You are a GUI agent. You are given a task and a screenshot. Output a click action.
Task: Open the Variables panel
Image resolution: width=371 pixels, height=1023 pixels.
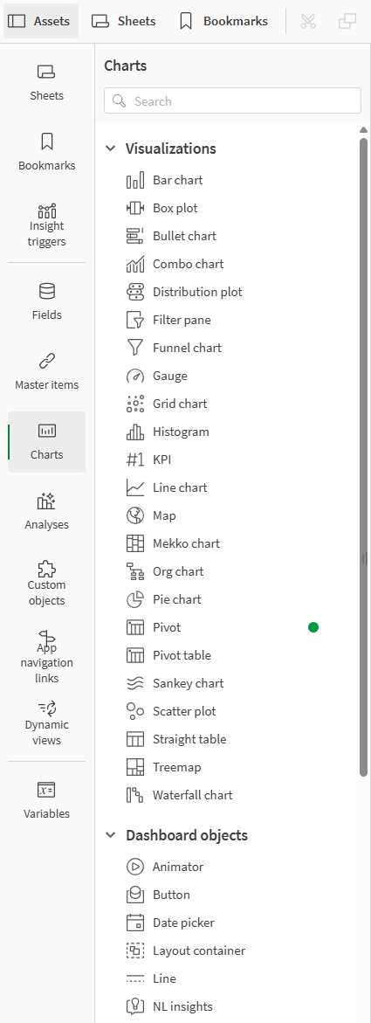coord(47,800)
